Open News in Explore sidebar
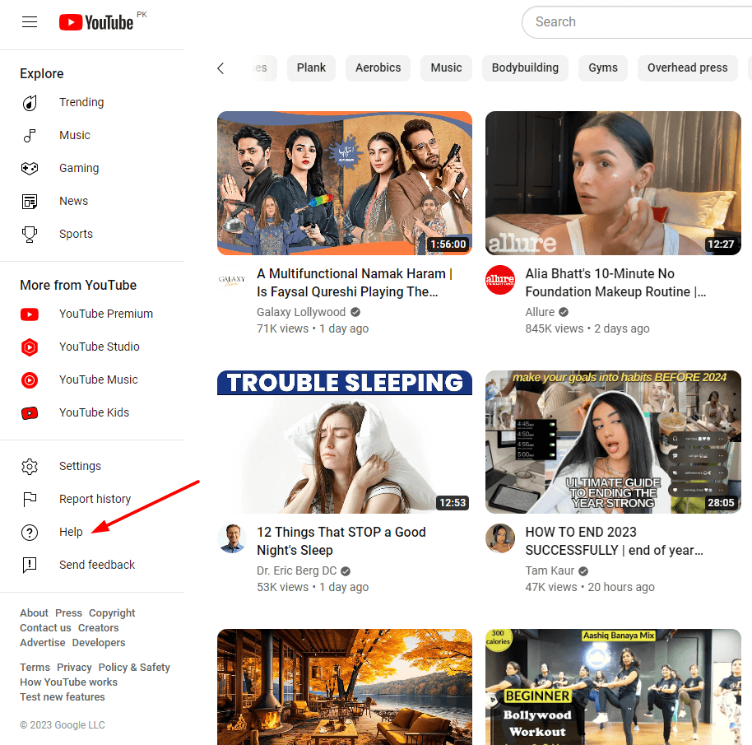 (x=73, y=201)
